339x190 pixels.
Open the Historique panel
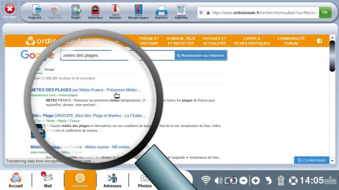tap(95, 11)
